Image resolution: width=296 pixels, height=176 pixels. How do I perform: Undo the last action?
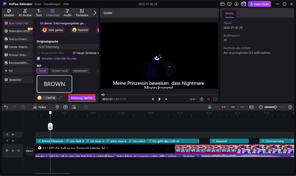click(x=6, y=107)
